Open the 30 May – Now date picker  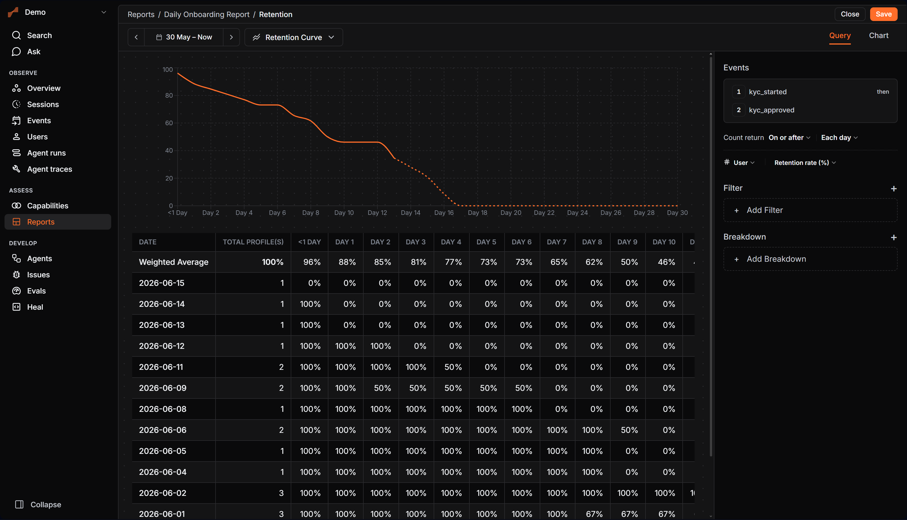(x=184, y=37)
